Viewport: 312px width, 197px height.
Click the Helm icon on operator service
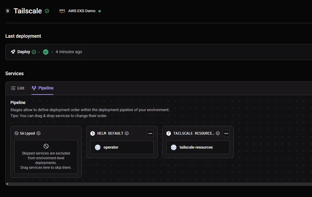coord(98,147)
